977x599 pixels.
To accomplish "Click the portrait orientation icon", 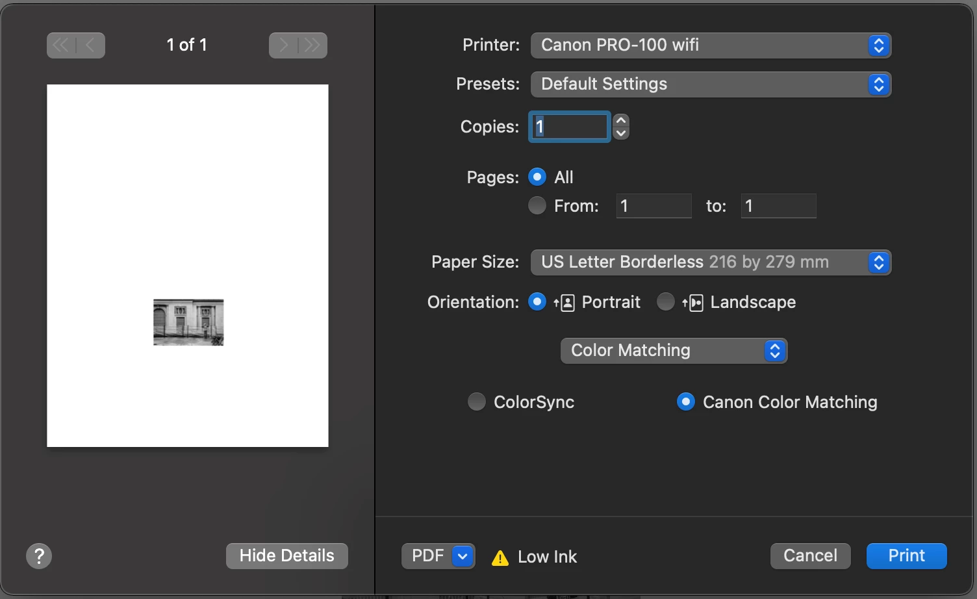I will click(565, 303).
